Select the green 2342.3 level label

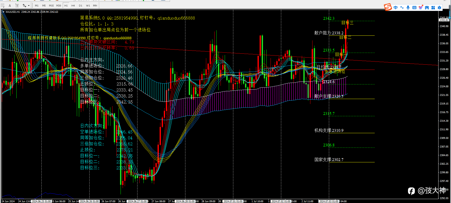(329, 19)
